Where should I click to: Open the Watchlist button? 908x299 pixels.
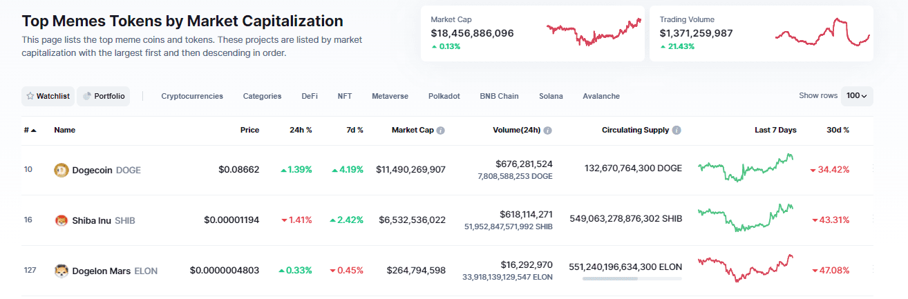(x=48, y=96)
